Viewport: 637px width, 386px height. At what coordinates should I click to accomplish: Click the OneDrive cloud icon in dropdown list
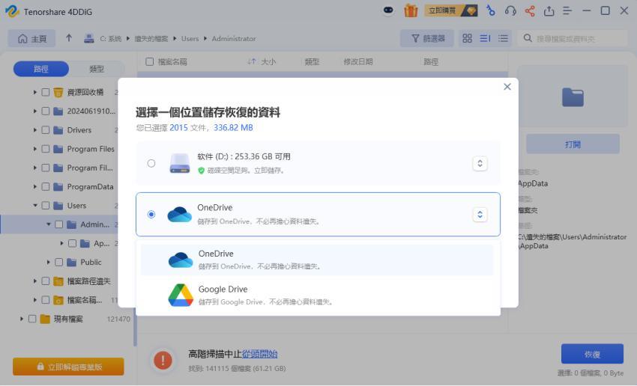click(x=181, y=260)
